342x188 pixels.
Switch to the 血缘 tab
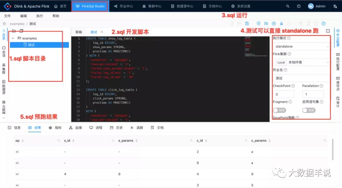76,128
